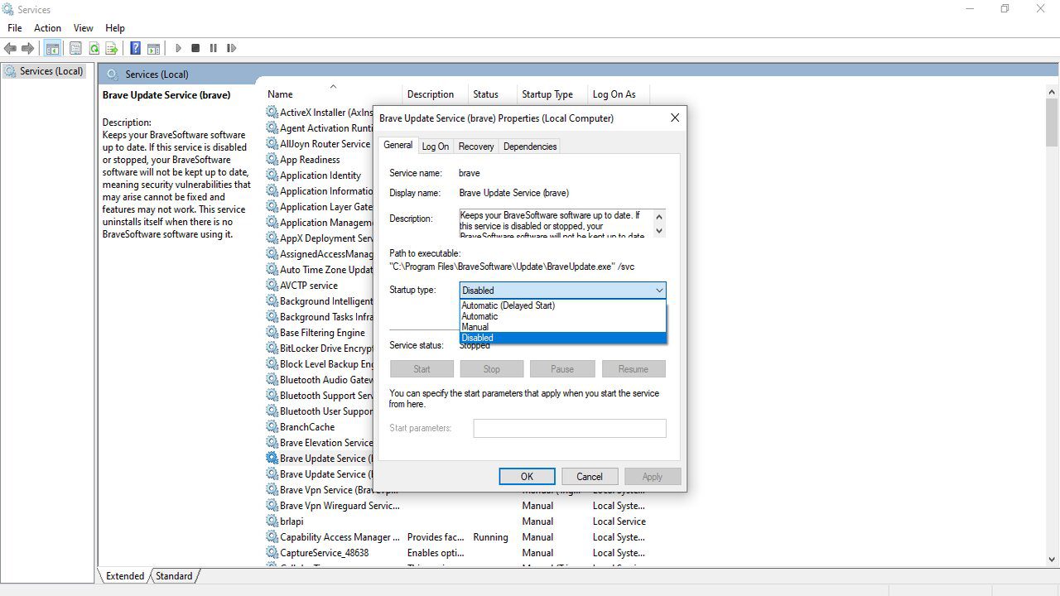Click the gear icon beside App Readiness
This screenshot has height=596, width=1060.
point(272,160)
